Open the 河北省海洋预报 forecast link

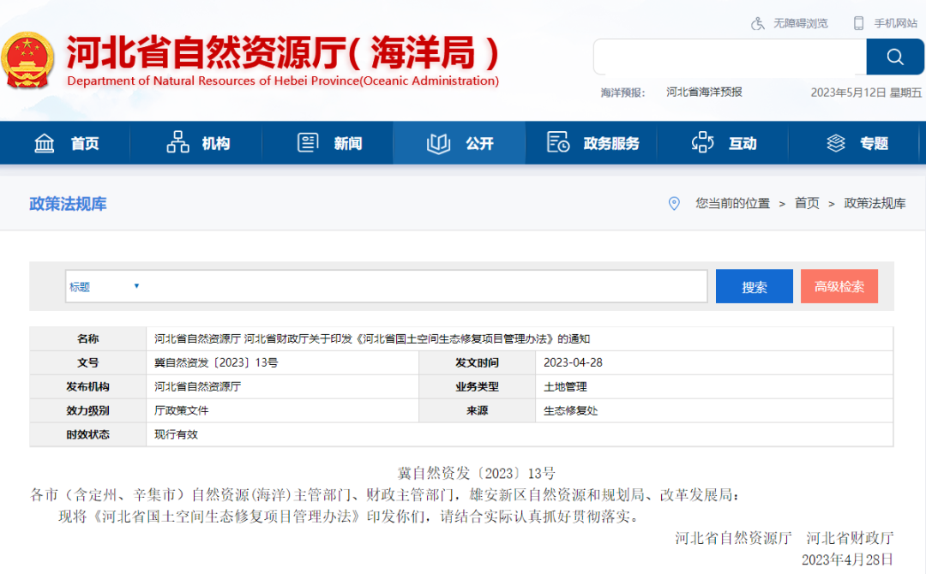click(x=704, y=93)
